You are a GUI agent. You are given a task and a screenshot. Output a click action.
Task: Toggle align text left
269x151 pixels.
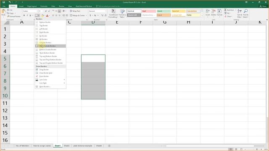[53, 16]
